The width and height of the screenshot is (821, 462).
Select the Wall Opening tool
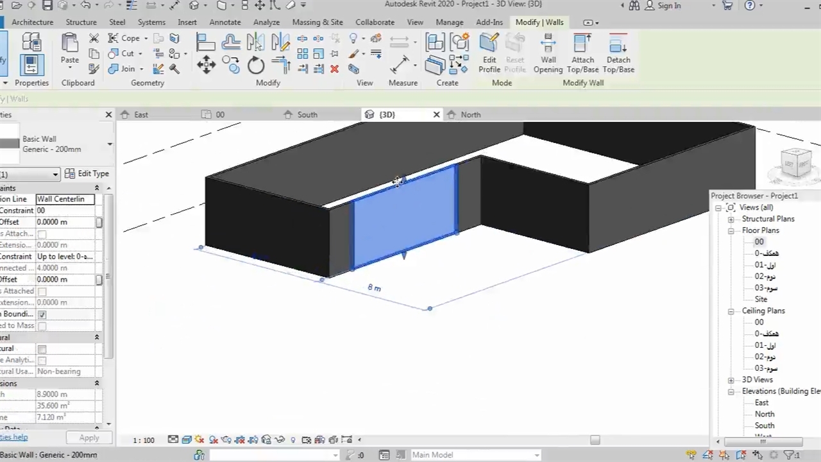pyautogui.click(x=548, y=53)
